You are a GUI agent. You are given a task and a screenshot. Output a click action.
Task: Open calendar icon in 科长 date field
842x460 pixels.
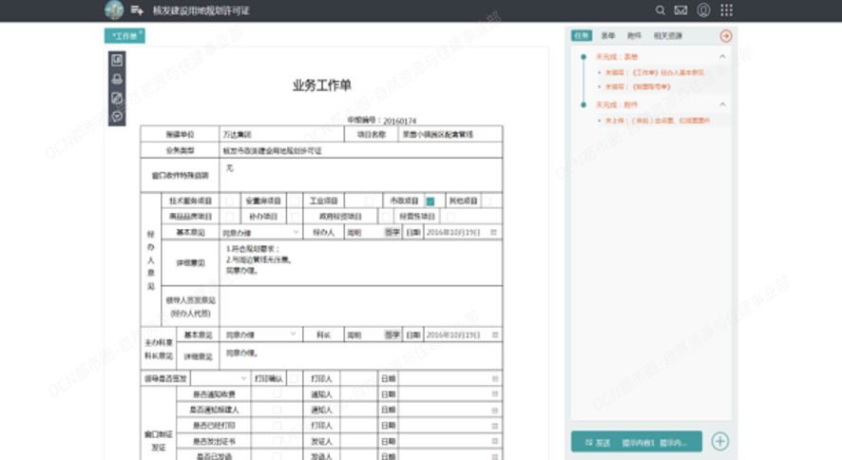(x=495, y=335)
